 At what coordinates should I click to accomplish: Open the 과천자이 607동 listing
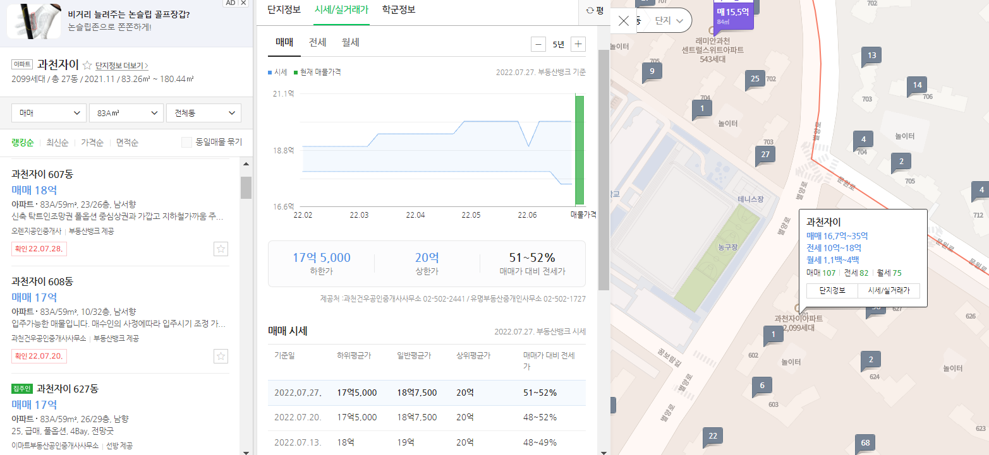tap(42, 174)
